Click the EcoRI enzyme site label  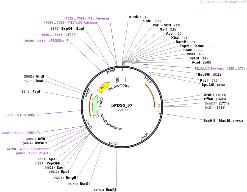pos(111,190)
